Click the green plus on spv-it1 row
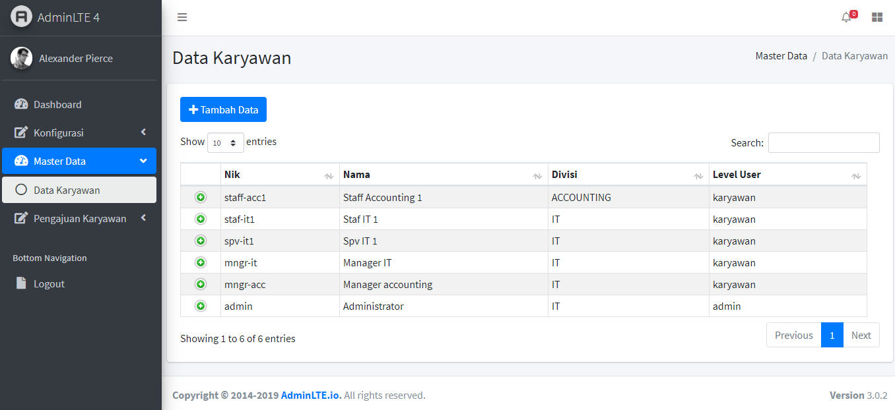This screenshot has height=410, width=895. (201, 241)
